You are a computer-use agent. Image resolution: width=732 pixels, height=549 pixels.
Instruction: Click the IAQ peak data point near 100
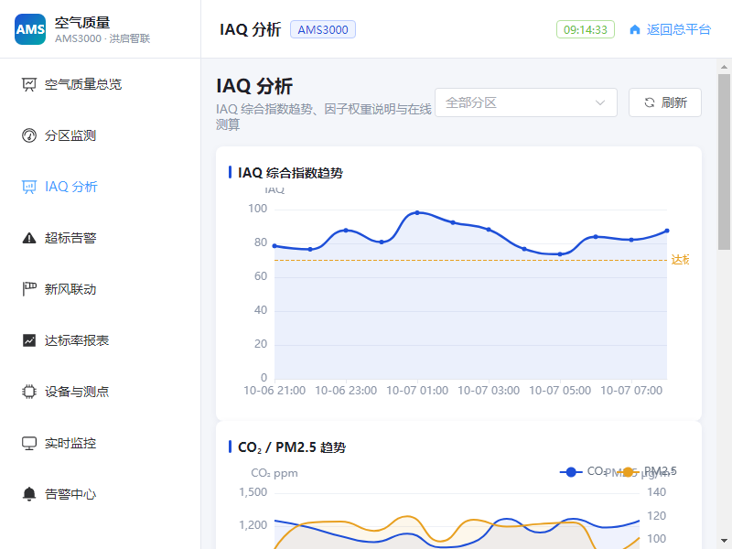coord(417,212)
